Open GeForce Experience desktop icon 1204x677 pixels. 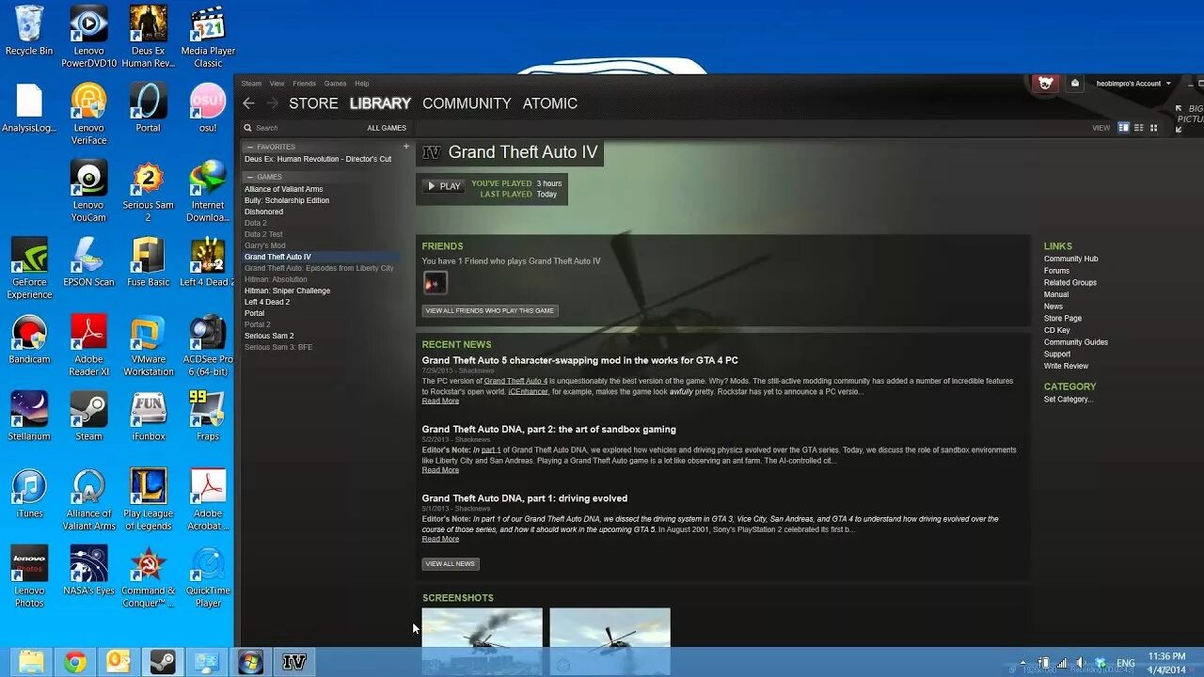pyautogui.click(x=29, y=268)
